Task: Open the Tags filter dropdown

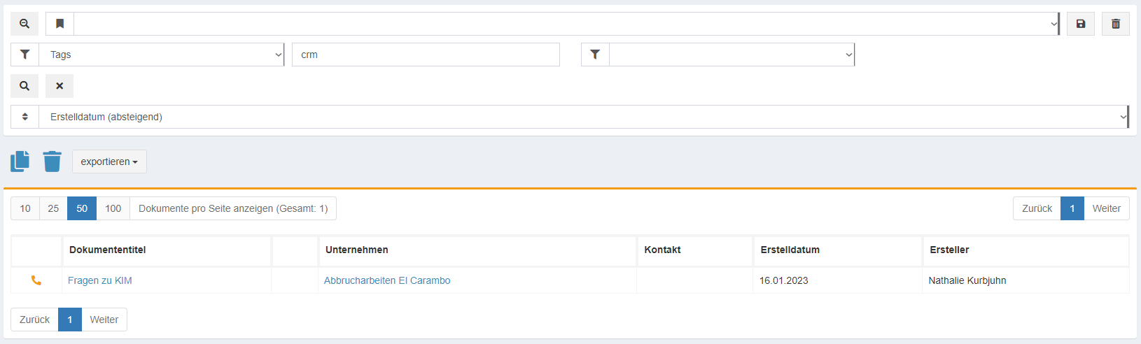Action: coord(161,55)
